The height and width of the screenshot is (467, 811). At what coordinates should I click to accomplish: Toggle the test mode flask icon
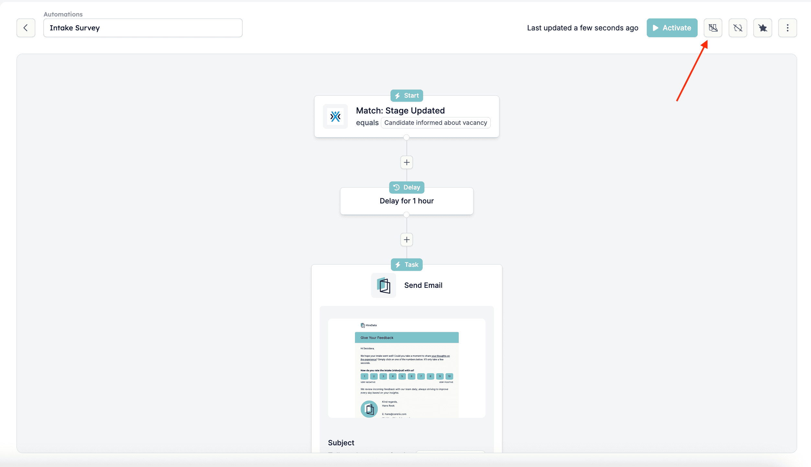[x=713, y=28]
